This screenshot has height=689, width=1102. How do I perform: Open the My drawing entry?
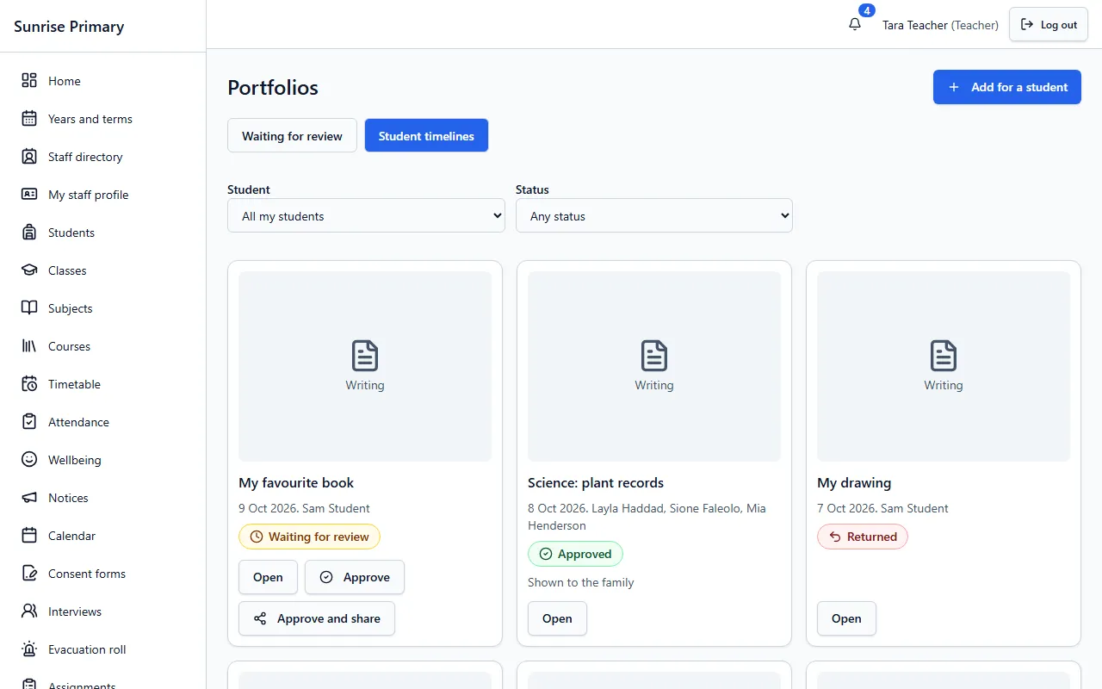tap(846, 618)
